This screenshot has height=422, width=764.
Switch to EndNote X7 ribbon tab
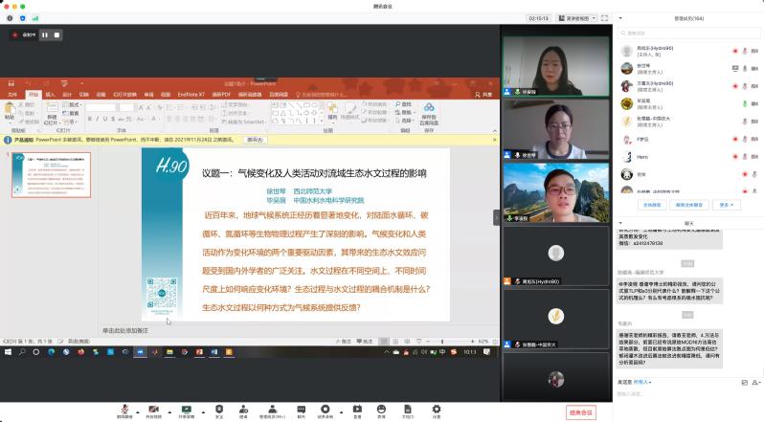(191, 95)
